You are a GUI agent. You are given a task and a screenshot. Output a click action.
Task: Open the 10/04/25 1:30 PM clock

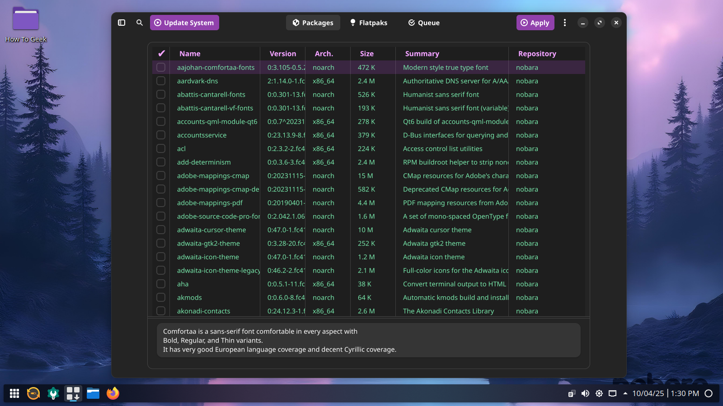[x=666, y=393]
